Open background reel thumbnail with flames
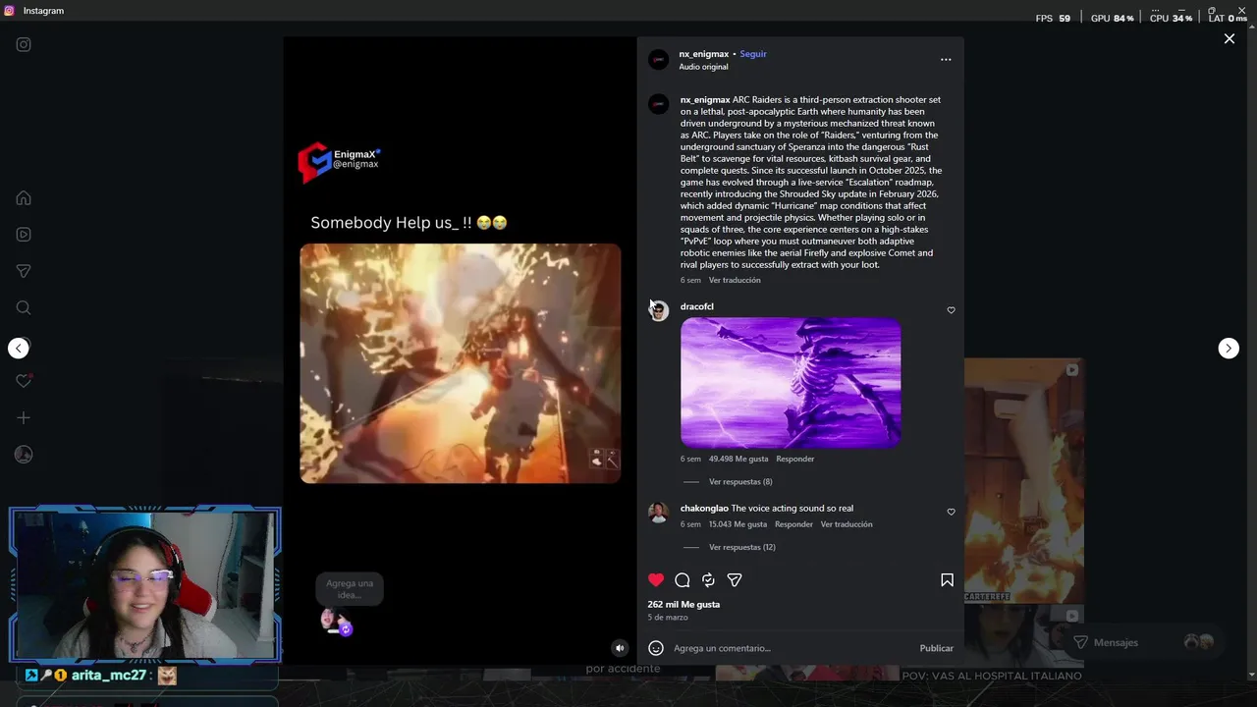The width and height of the screenshot is (1257, 707). click(x=1024, y=481)
